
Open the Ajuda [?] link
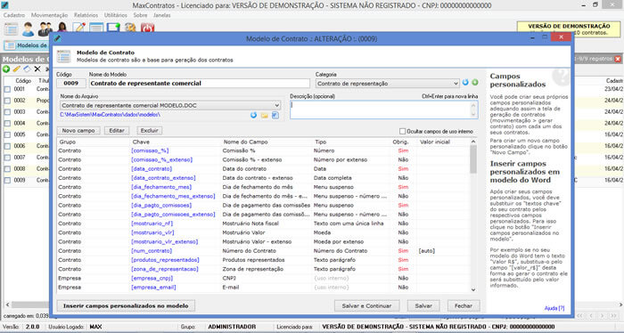click(554, 308)
